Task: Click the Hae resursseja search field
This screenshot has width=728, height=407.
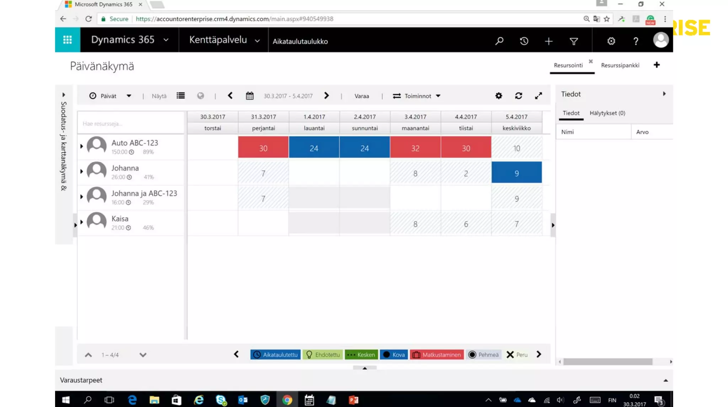Action: pyautogui.click(x=131, y=123)
